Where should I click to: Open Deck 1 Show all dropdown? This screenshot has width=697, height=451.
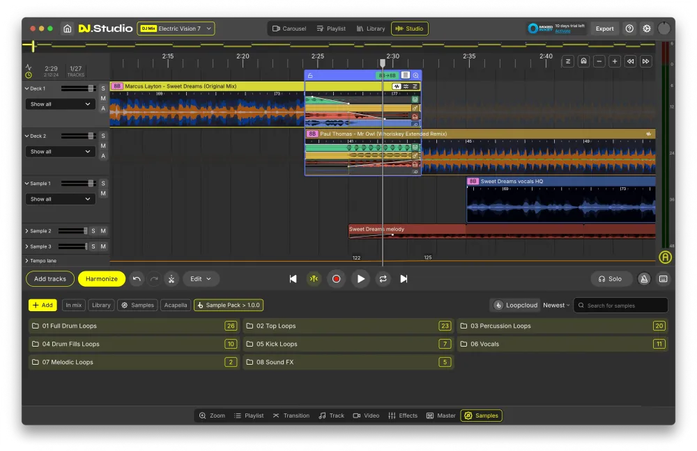(x=60, y=104)
